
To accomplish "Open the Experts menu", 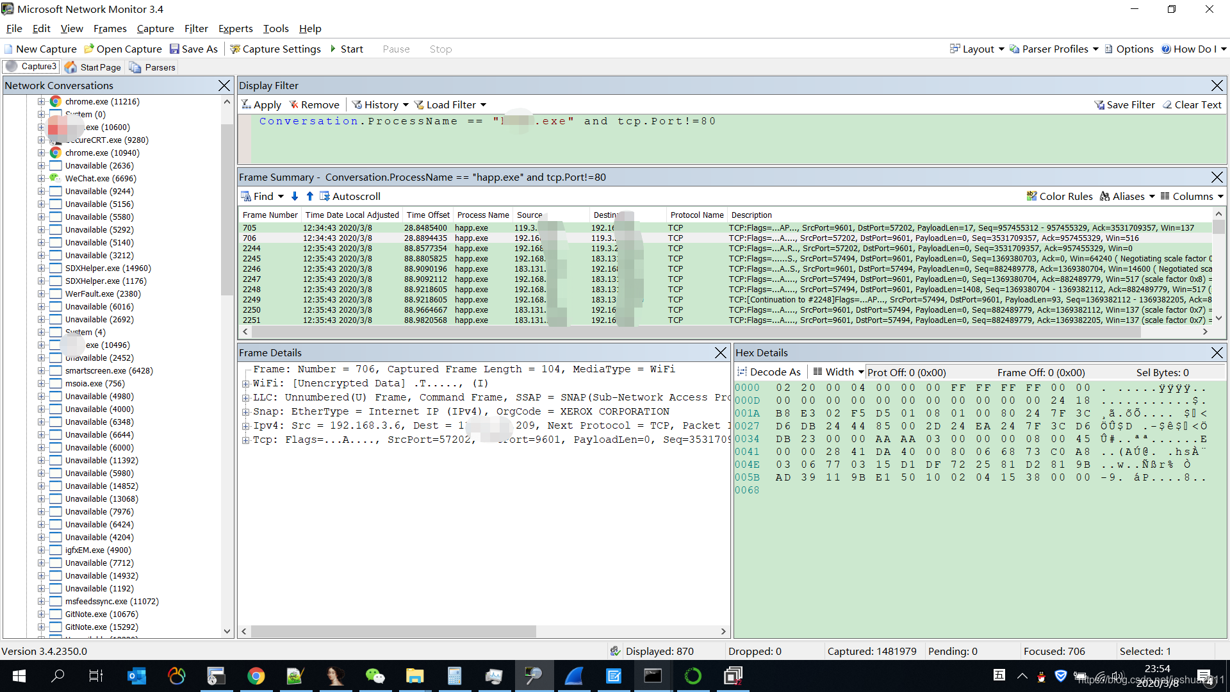I will pyautogui.click(x=235, y=29).
